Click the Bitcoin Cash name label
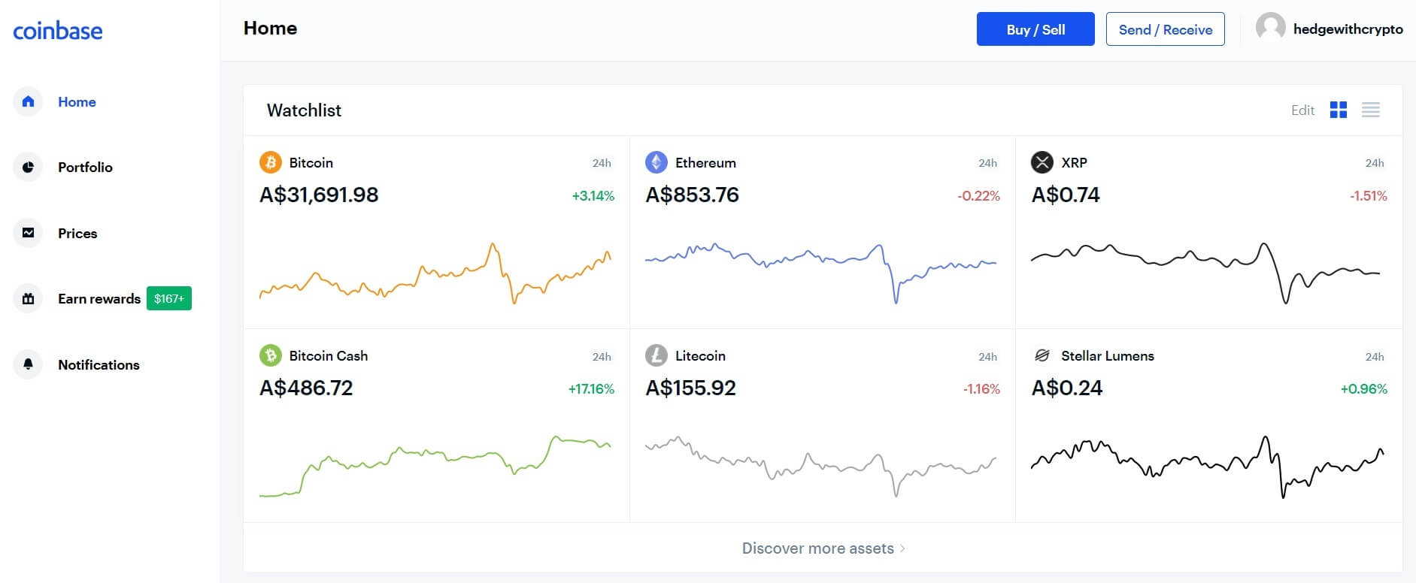 click(329, 356)
